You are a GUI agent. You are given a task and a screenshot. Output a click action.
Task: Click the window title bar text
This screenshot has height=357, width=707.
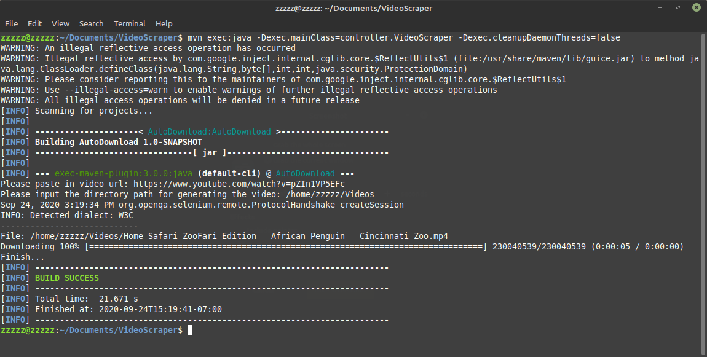click(353, 8)
